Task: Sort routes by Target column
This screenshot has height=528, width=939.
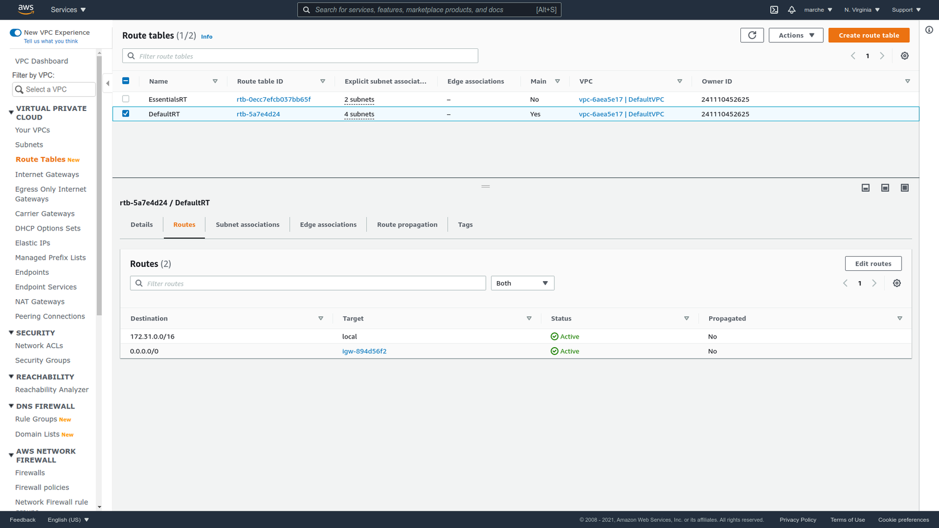Action: click(529, 319)
